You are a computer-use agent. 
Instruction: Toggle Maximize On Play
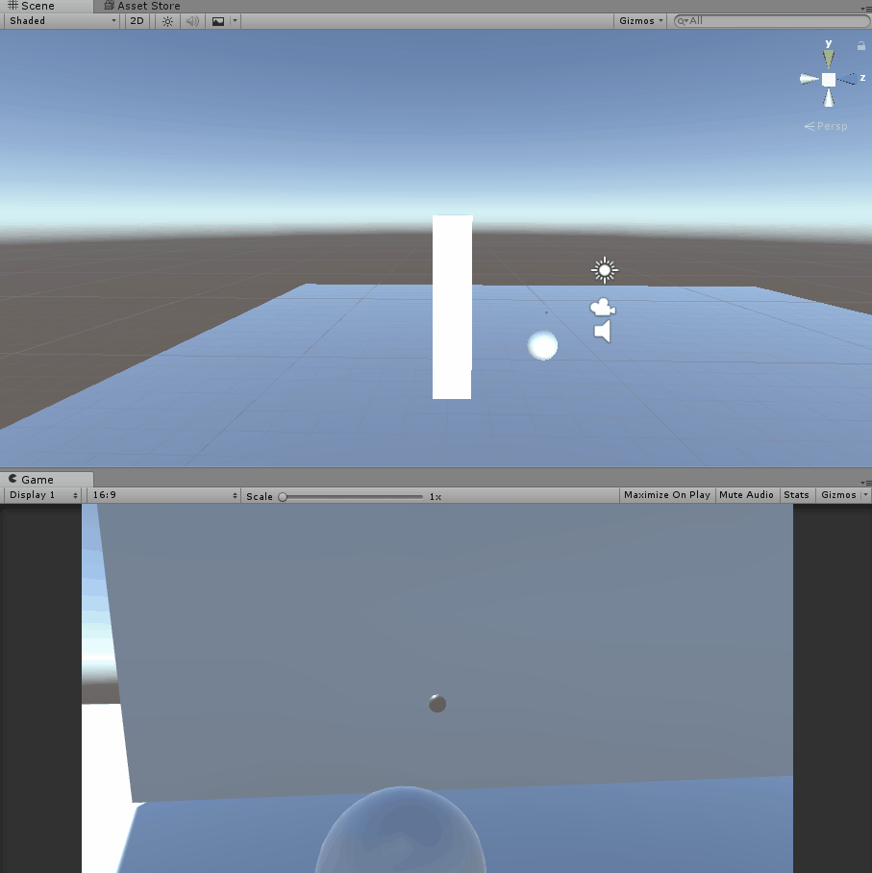(x=667, y=495)
